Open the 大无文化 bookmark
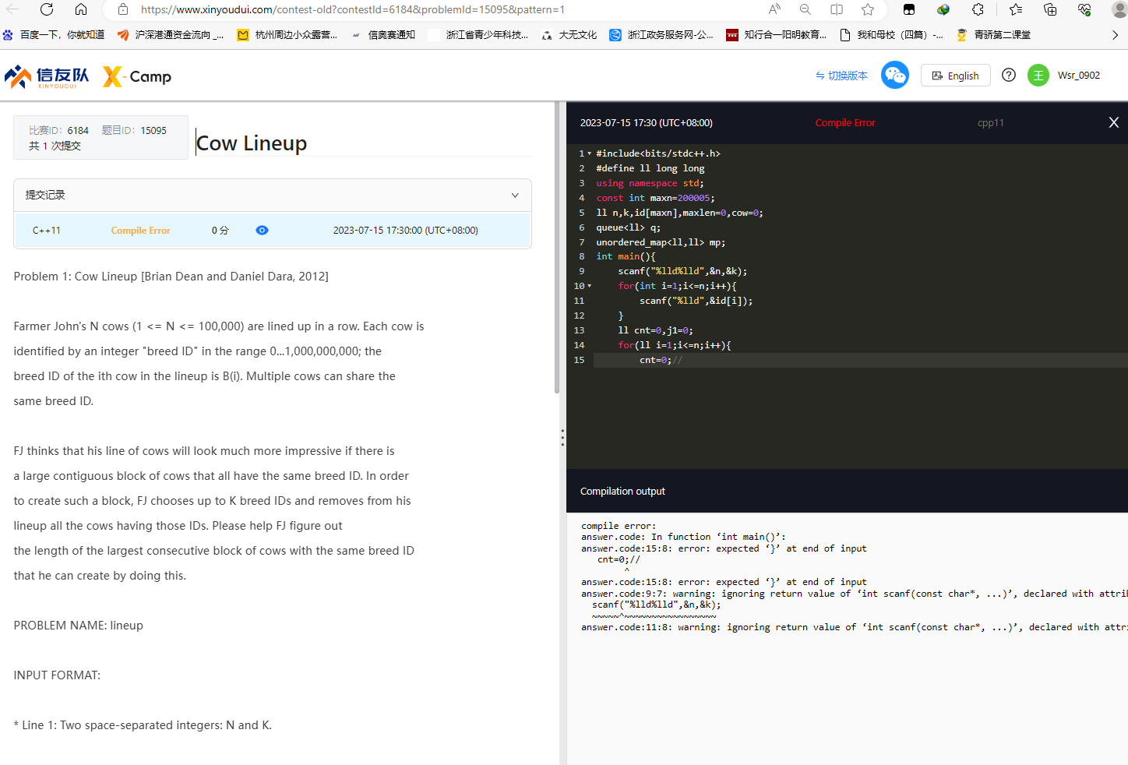Viewport: 1128px width, 765px height. 569,35
